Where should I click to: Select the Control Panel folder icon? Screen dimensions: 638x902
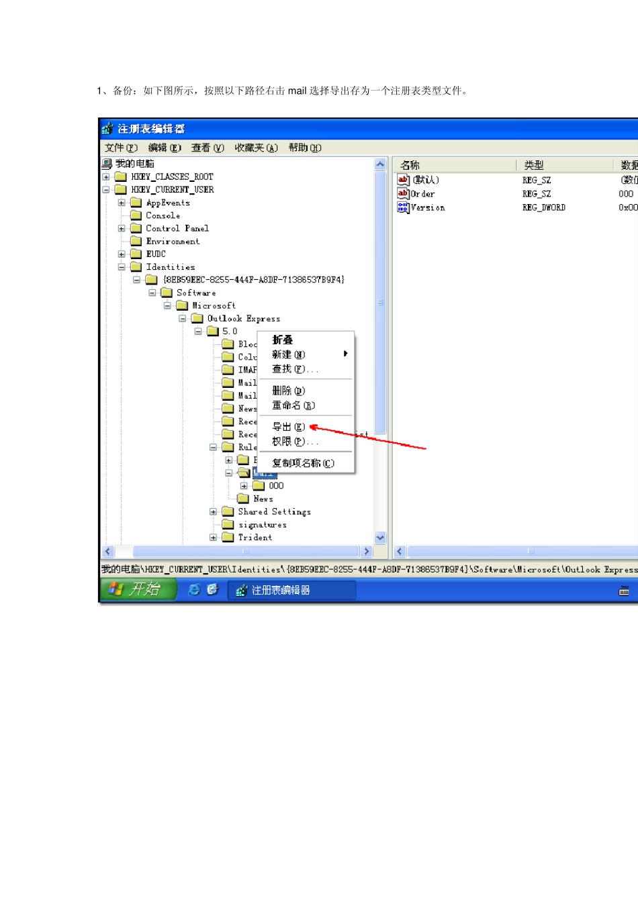[x=136, y=228]
